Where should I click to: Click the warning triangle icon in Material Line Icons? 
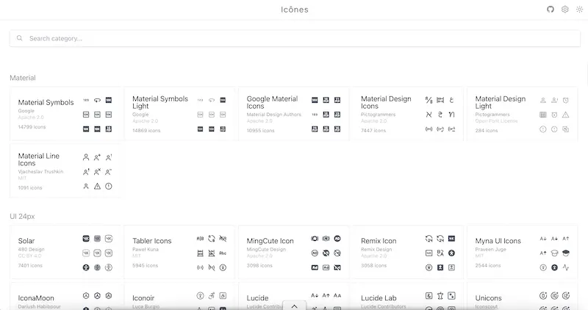pos(97,187)
